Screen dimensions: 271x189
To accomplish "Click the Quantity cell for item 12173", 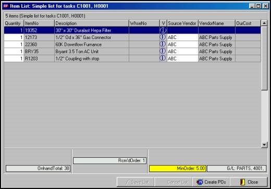I will (14, 37).
